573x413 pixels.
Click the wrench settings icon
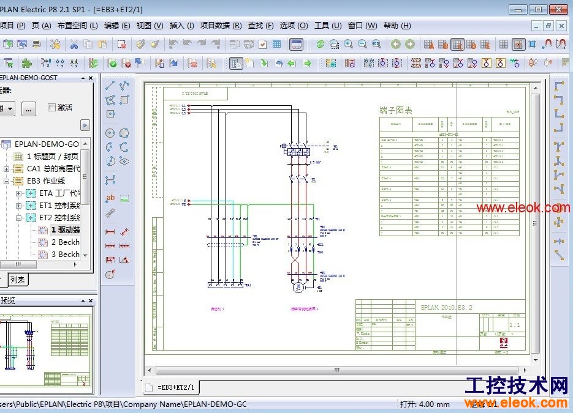[55, 45]
